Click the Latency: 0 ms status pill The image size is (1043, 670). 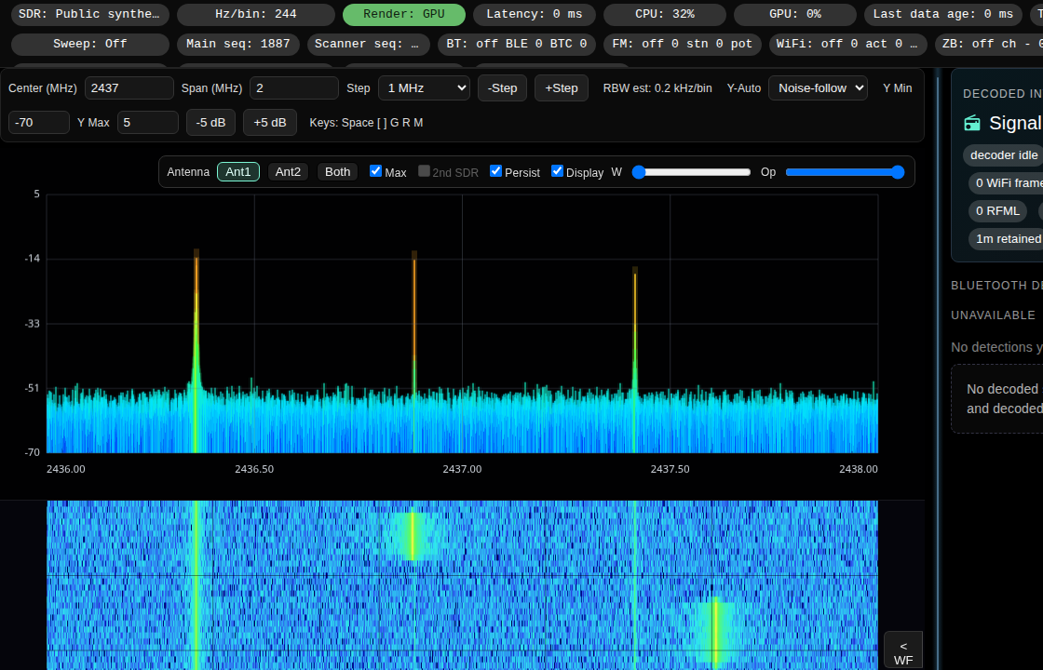[x=535, y=14]
